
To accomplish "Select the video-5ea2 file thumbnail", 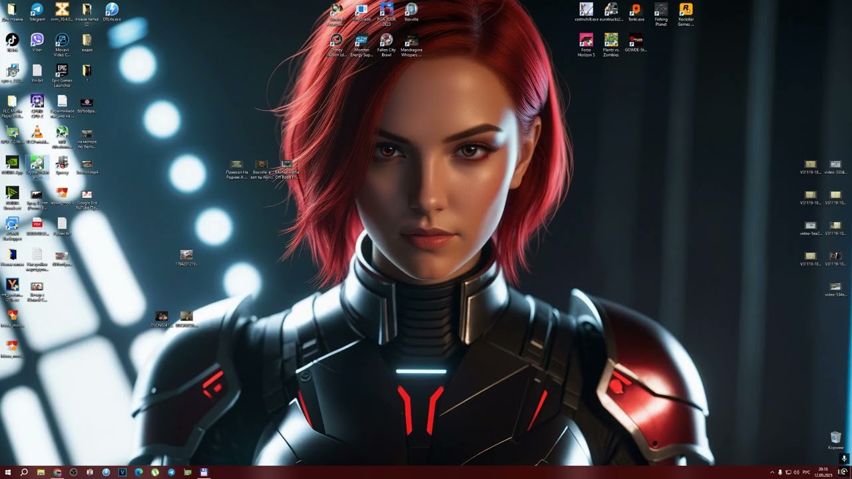I will pos(810,228).
